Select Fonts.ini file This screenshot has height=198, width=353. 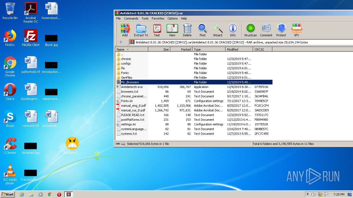click(x=194, y=101)
